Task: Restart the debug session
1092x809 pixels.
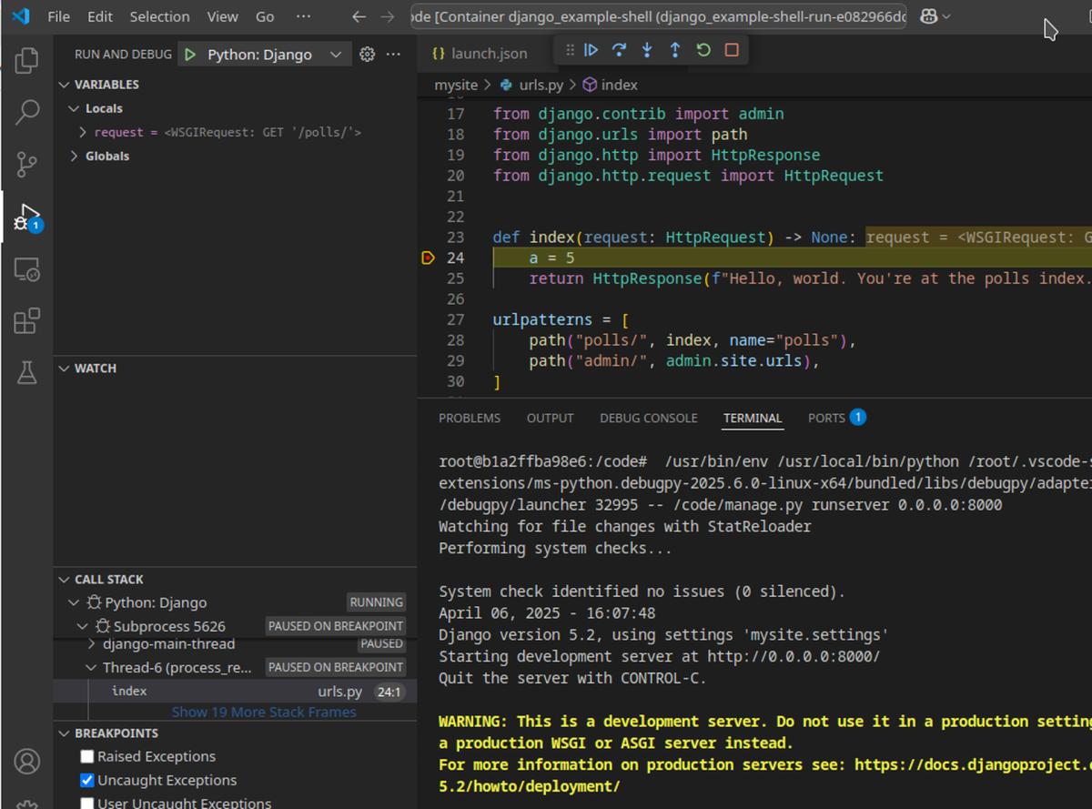Action: [x=703, y=50]
